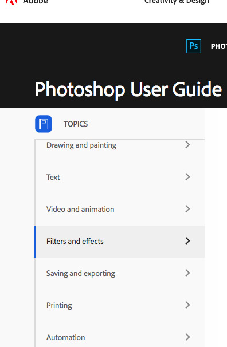Expand the Printing chevron arrow
Viewport: 227px width, 347px height.
click(x=187, y=305)
